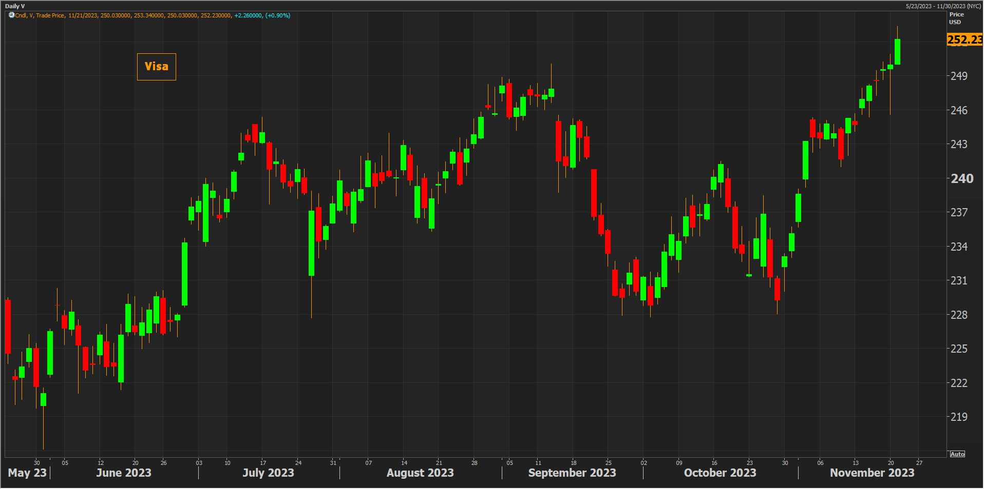The height and width of the screenshot is (489, 984).
Task: Click the bold 240 price axis label
Action: [x=961, y=178]
